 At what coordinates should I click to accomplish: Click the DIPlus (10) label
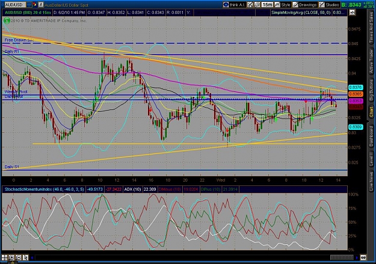click(211, 189)
